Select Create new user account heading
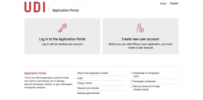Image resolution: width=203 pixels, height=100 pixels. click(141, 39)
